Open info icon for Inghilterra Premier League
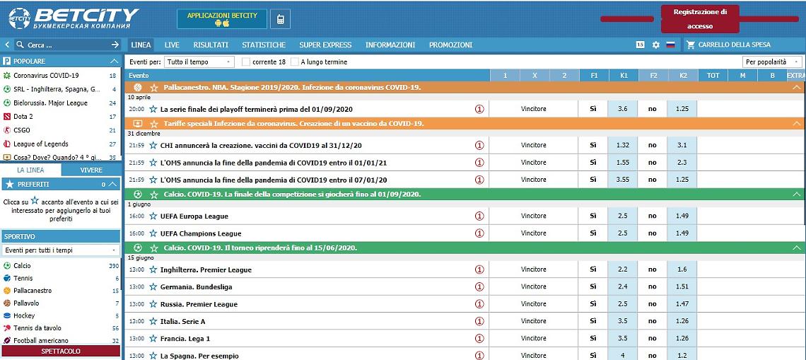The image size is (806, 360). 479,269
